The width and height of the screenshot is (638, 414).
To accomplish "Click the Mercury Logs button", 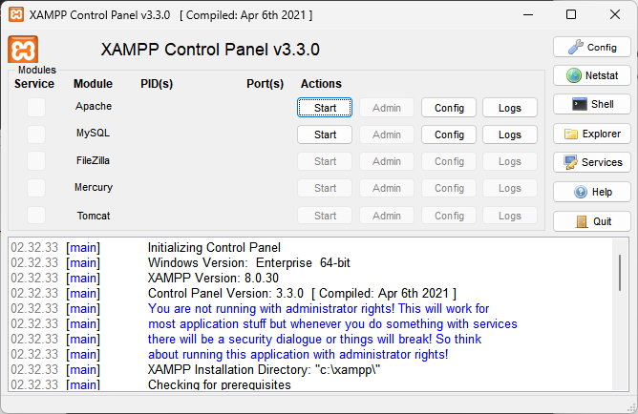I will [x=510, y=188].
